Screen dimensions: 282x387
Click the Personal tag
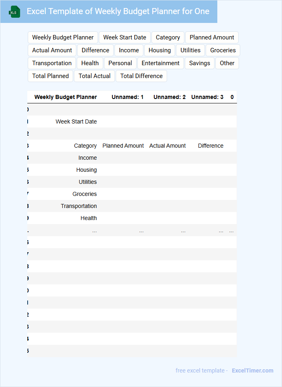(120, 63)
